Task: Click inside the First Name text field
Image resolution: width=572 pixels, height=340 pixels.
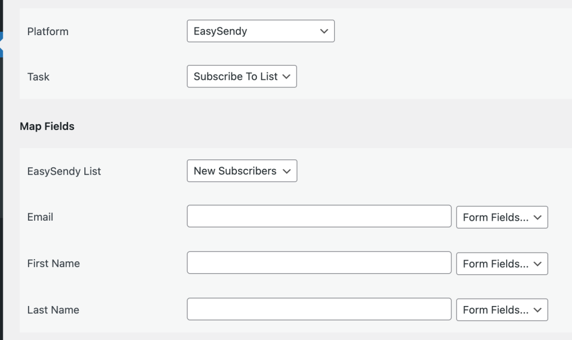Action: click(318, 264)
